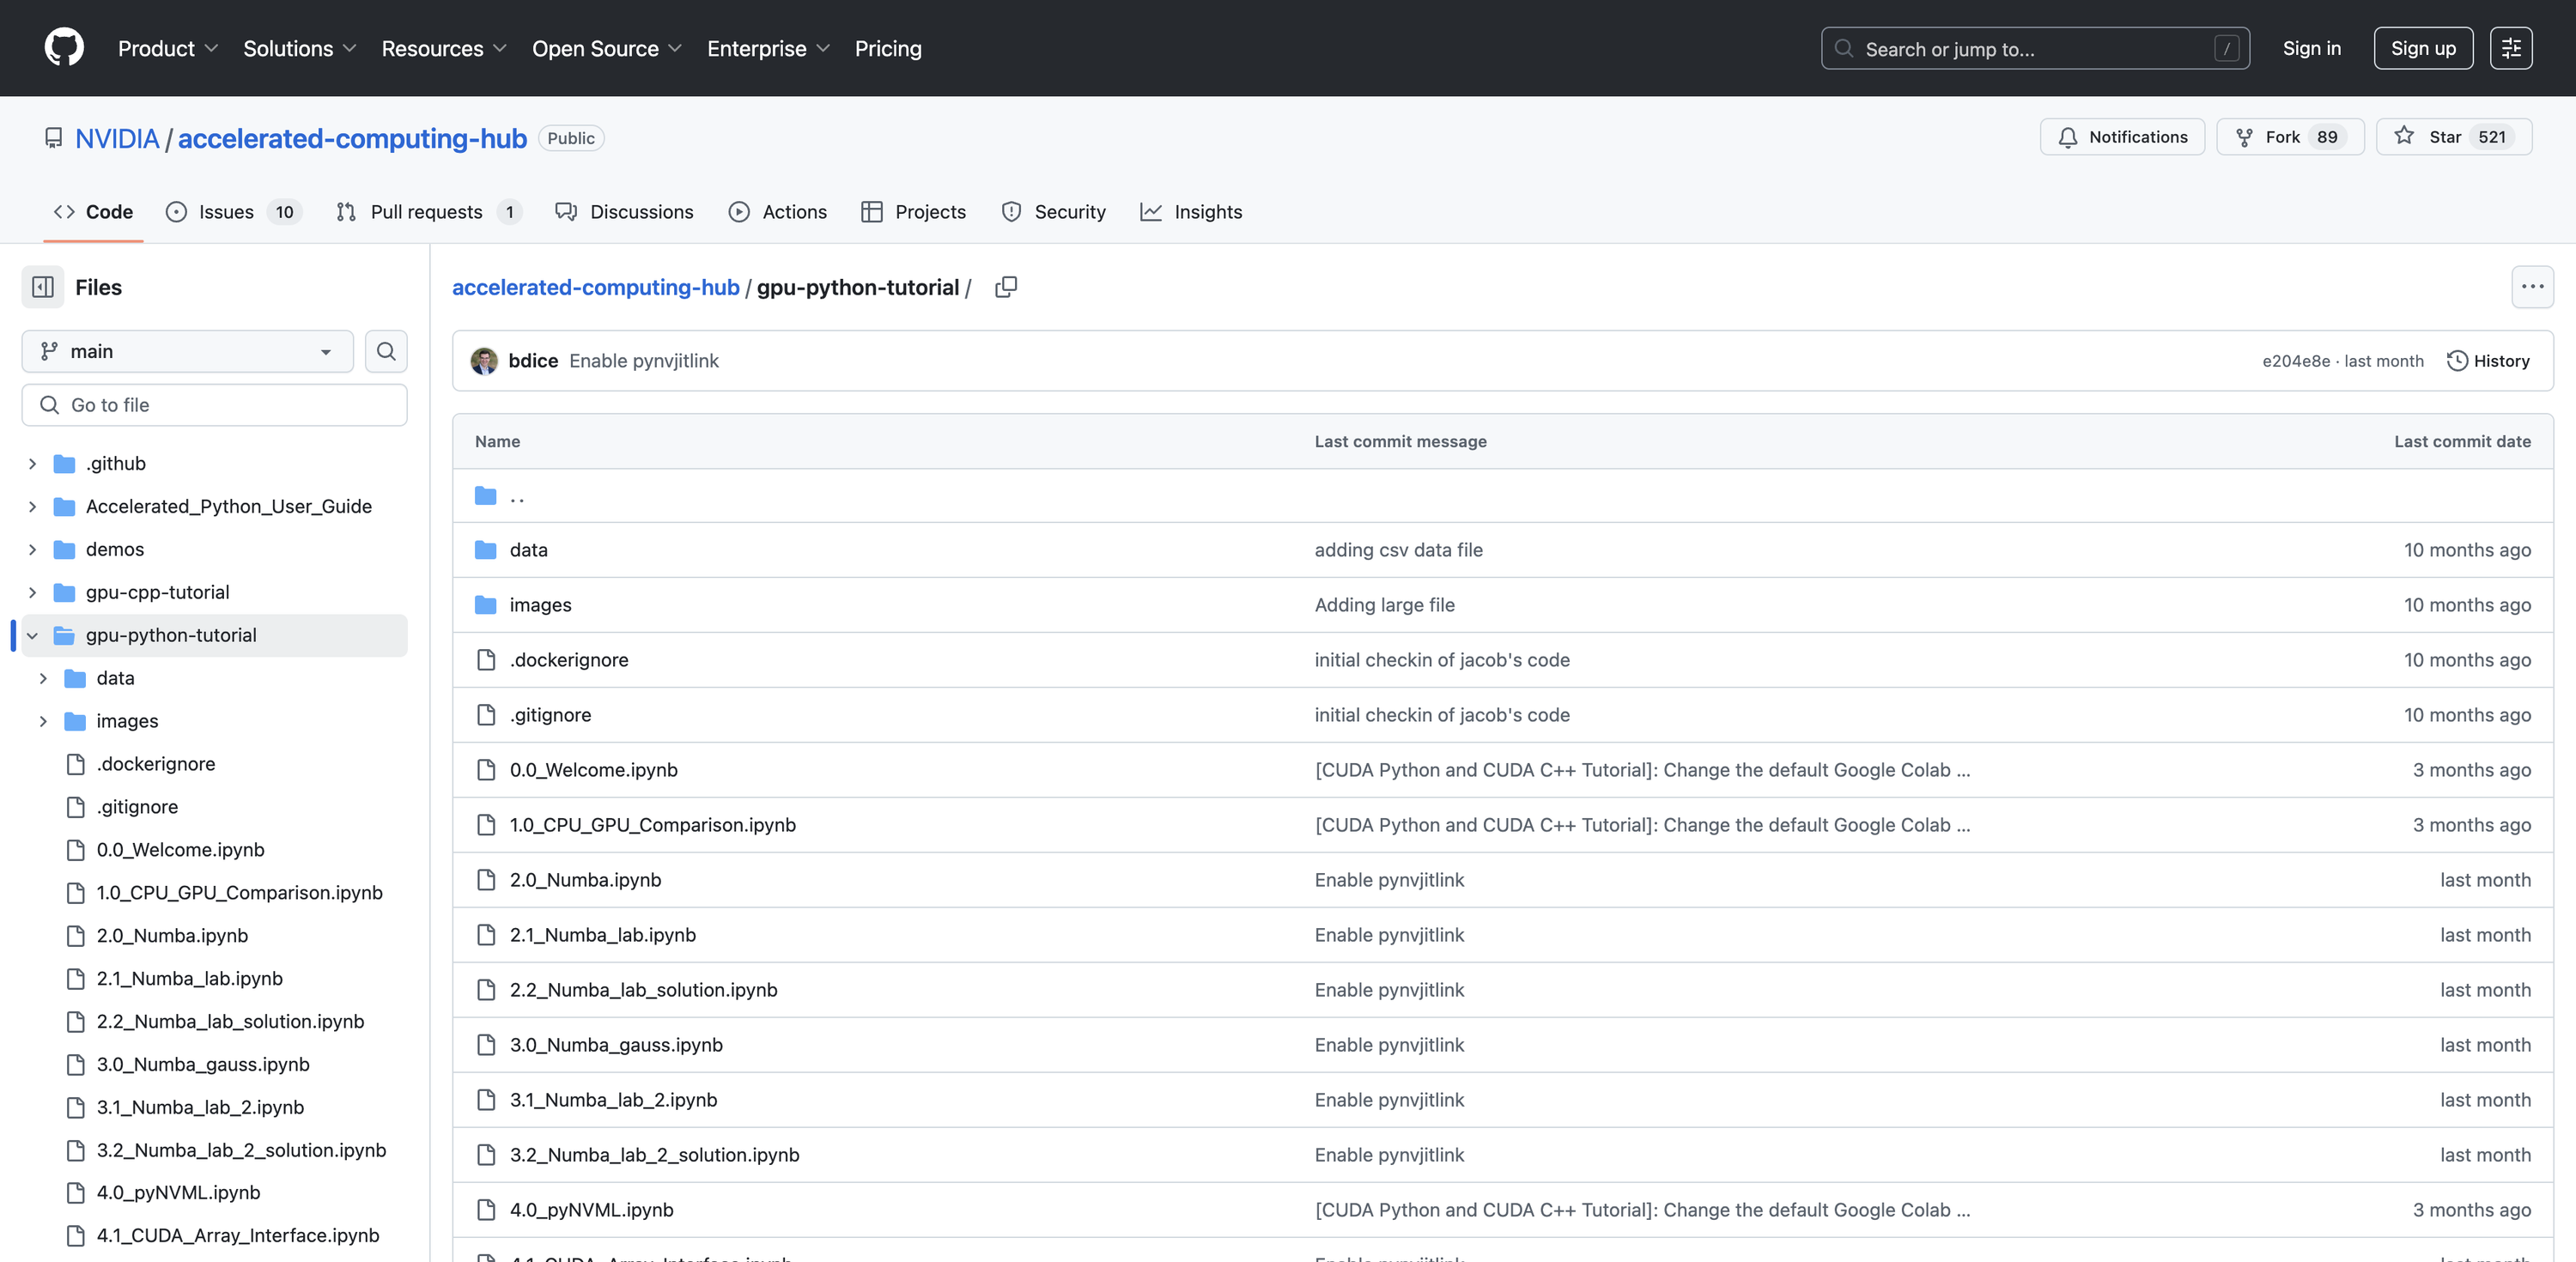Image resolution: width=2576 pixels, height=1262 pixels.
Task: Expand the data subfolder chevron in sidebar
Action: click(x=43, y=678)
